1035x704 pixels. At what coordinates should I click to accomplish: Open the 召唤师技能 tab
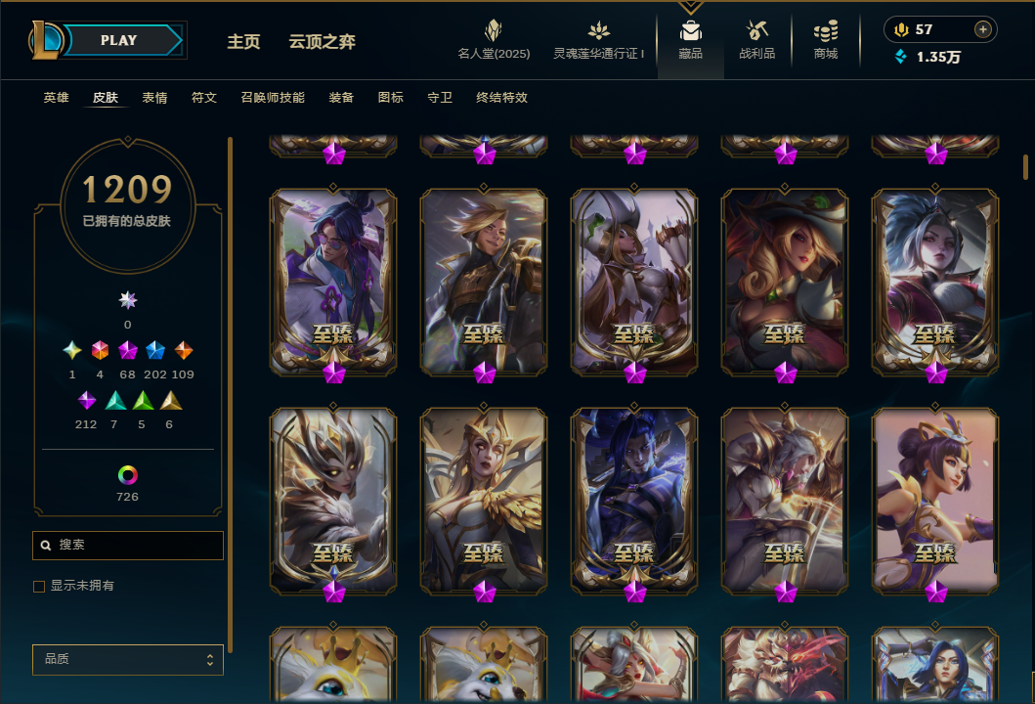coord(273,98)
